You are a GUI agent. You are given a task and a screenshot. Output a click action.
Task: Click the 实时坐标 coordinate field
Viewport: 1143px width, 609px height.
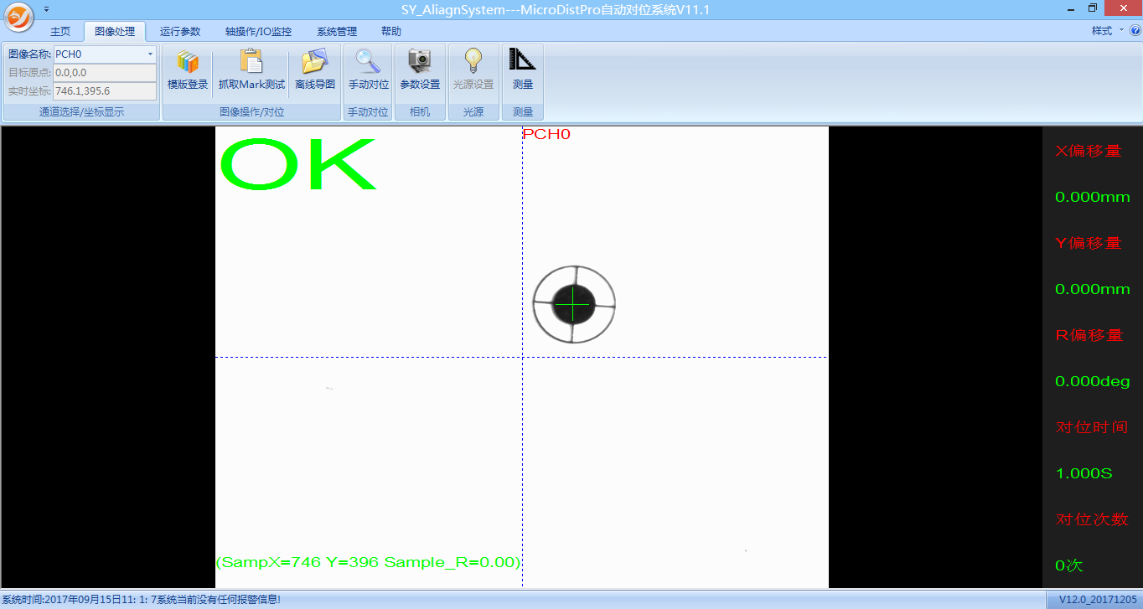pyautogui.click(x=104, y=91)
